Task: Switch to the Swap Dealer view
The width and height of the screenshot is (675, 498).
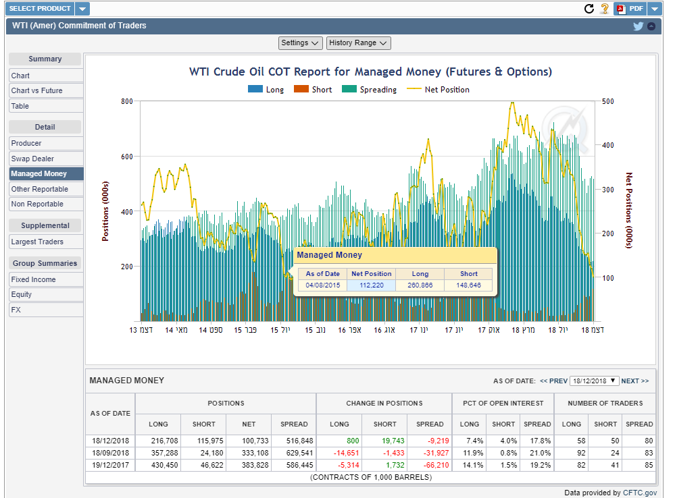Action: coord(46,159)
